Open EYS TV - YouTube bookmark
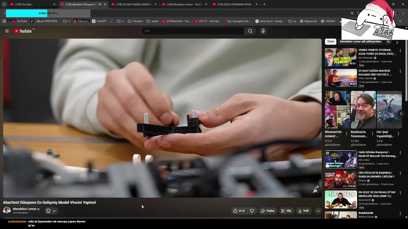408x229 pixels. tap(207, 21)
